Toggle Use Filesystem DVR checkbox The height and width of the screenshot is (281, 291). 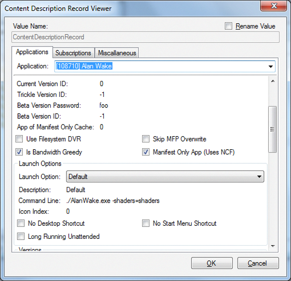click(x=21, y=139)
